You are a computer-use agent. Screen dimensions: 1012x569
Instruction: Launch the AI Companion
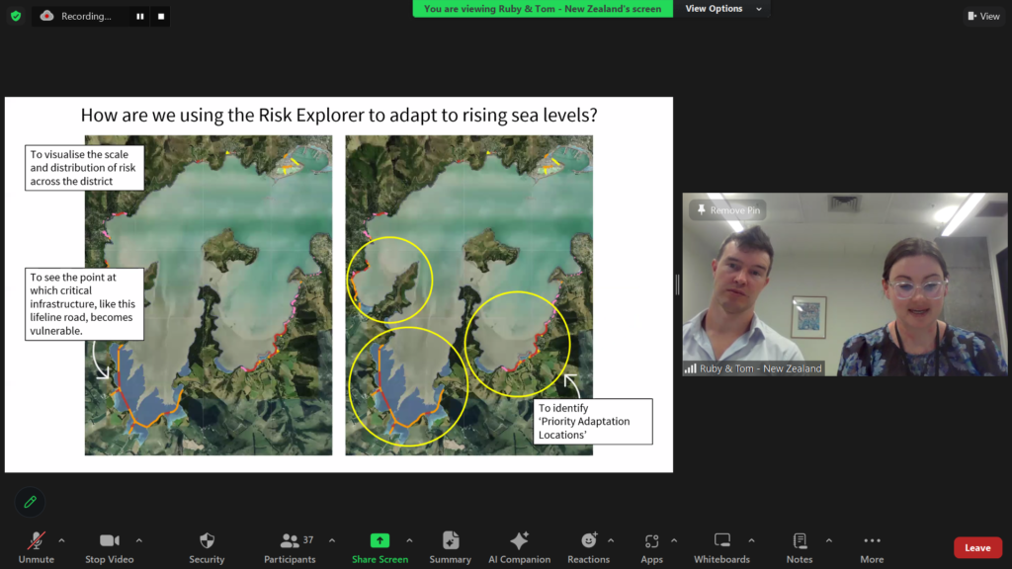(x=519, y=541)
